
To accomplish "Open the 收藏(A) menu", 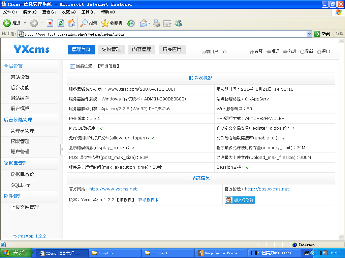I will pyautogui.click(x=69, y=12).
